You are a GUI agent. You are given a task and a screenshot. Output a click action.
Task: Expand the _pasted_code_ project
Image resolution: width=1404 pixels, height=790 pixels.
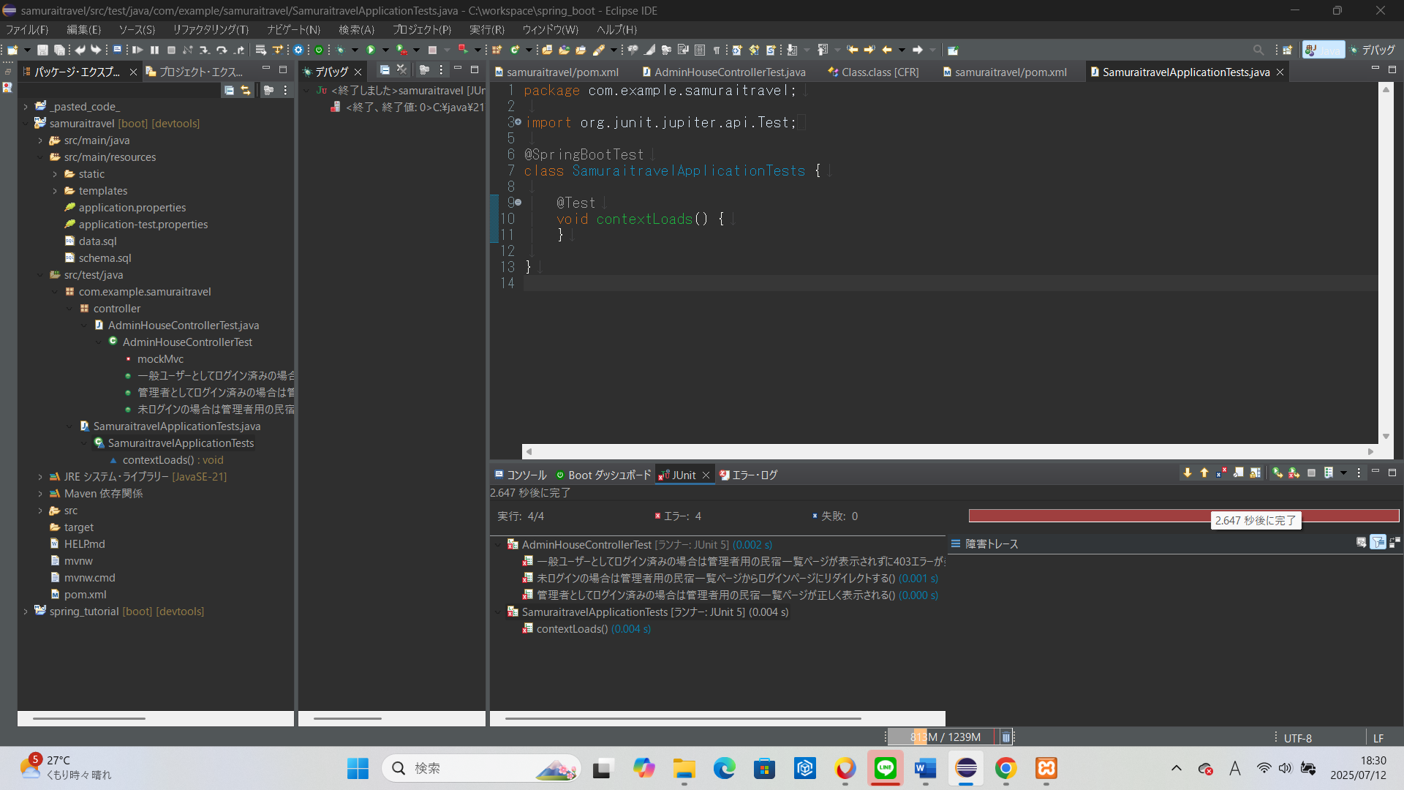pos(26,107)
